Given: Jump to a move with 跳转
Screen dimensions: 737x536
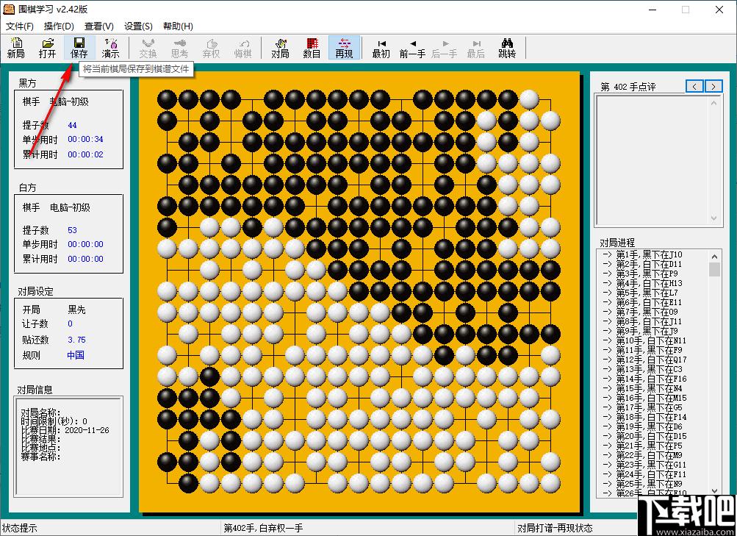Looking at the screenshot, I should [507, 48].
